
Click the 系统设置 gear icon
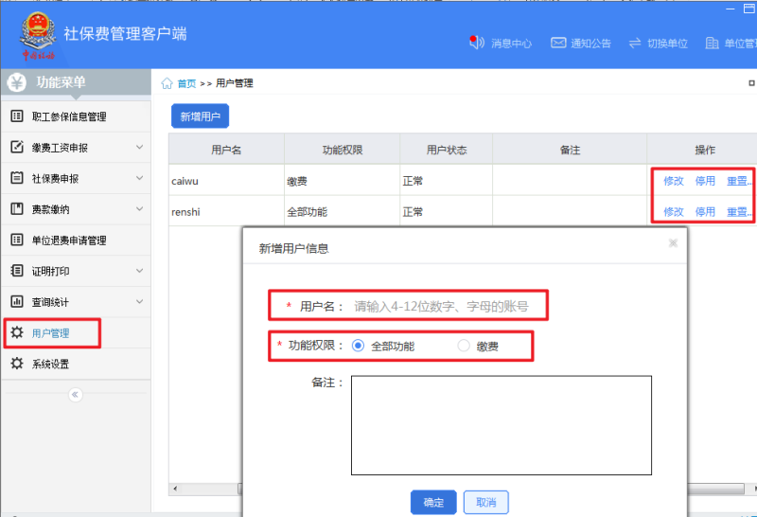17,364
